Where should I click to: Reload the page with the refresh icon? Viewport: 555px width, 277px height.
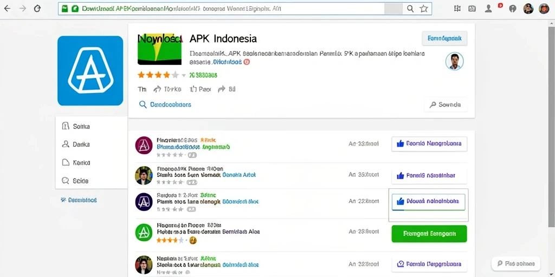click(37, 9)
